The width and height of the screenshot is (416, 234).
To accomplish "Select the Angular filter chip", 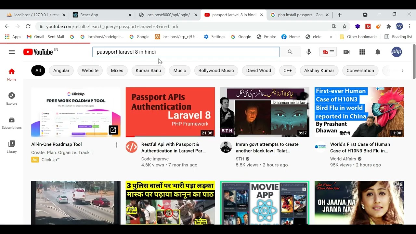I will click(61, 71).
